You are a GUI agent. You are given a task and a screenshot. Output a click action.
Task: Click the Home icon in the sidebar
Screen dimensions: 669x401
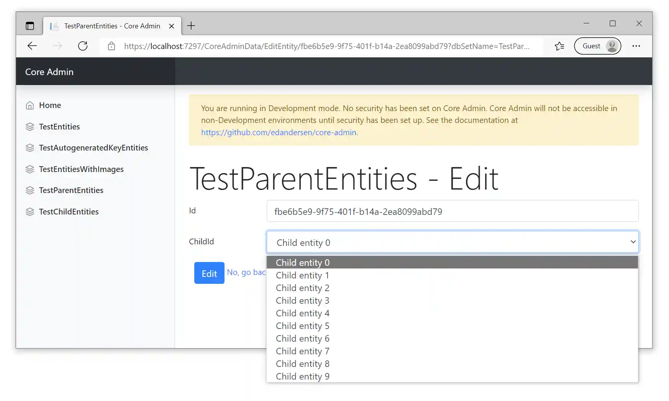[30, 105]
